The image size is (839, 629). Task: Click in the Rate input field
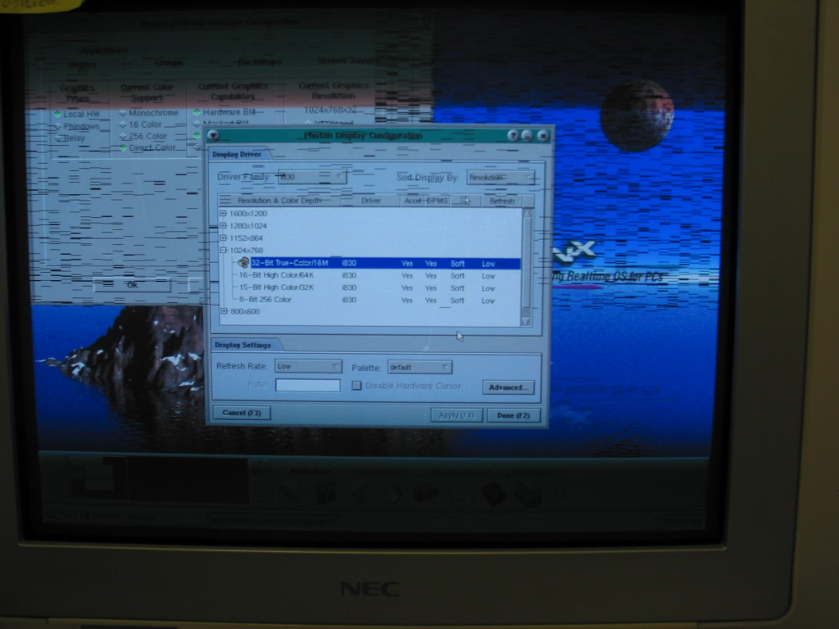[307, 385]
